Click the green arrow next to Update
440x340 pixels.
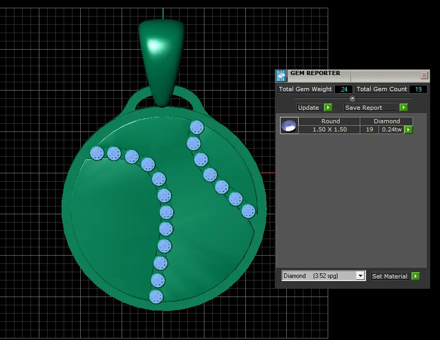click(x=328, y=108)
